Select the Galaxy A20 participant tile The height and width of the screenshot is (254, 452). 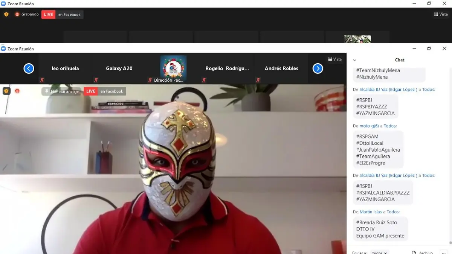119,68
